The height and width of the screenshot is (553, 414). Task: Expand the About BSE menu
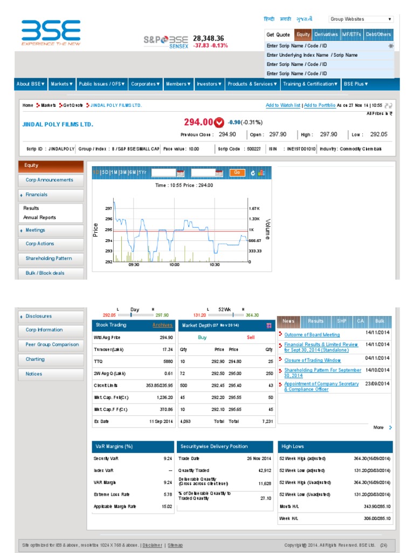(31, 84)
